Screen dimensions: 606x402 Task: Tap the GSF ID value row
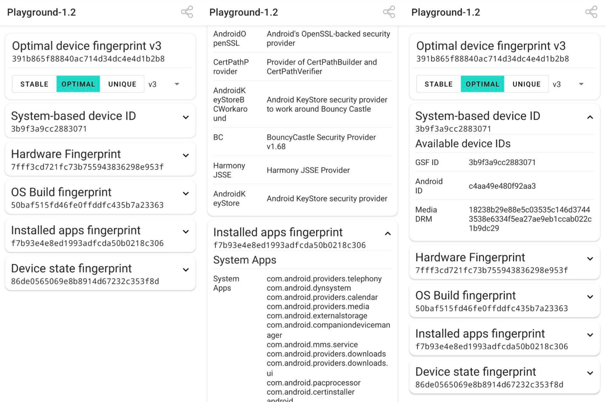tap(502, 162)
